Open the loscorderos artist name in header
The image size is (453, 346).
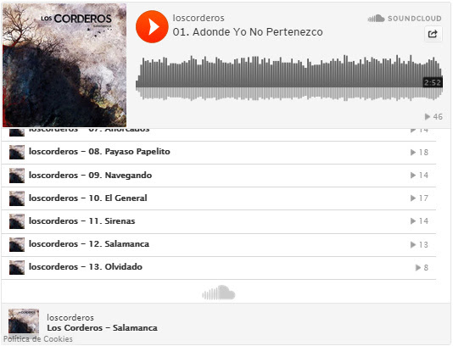tap(199, 18)
